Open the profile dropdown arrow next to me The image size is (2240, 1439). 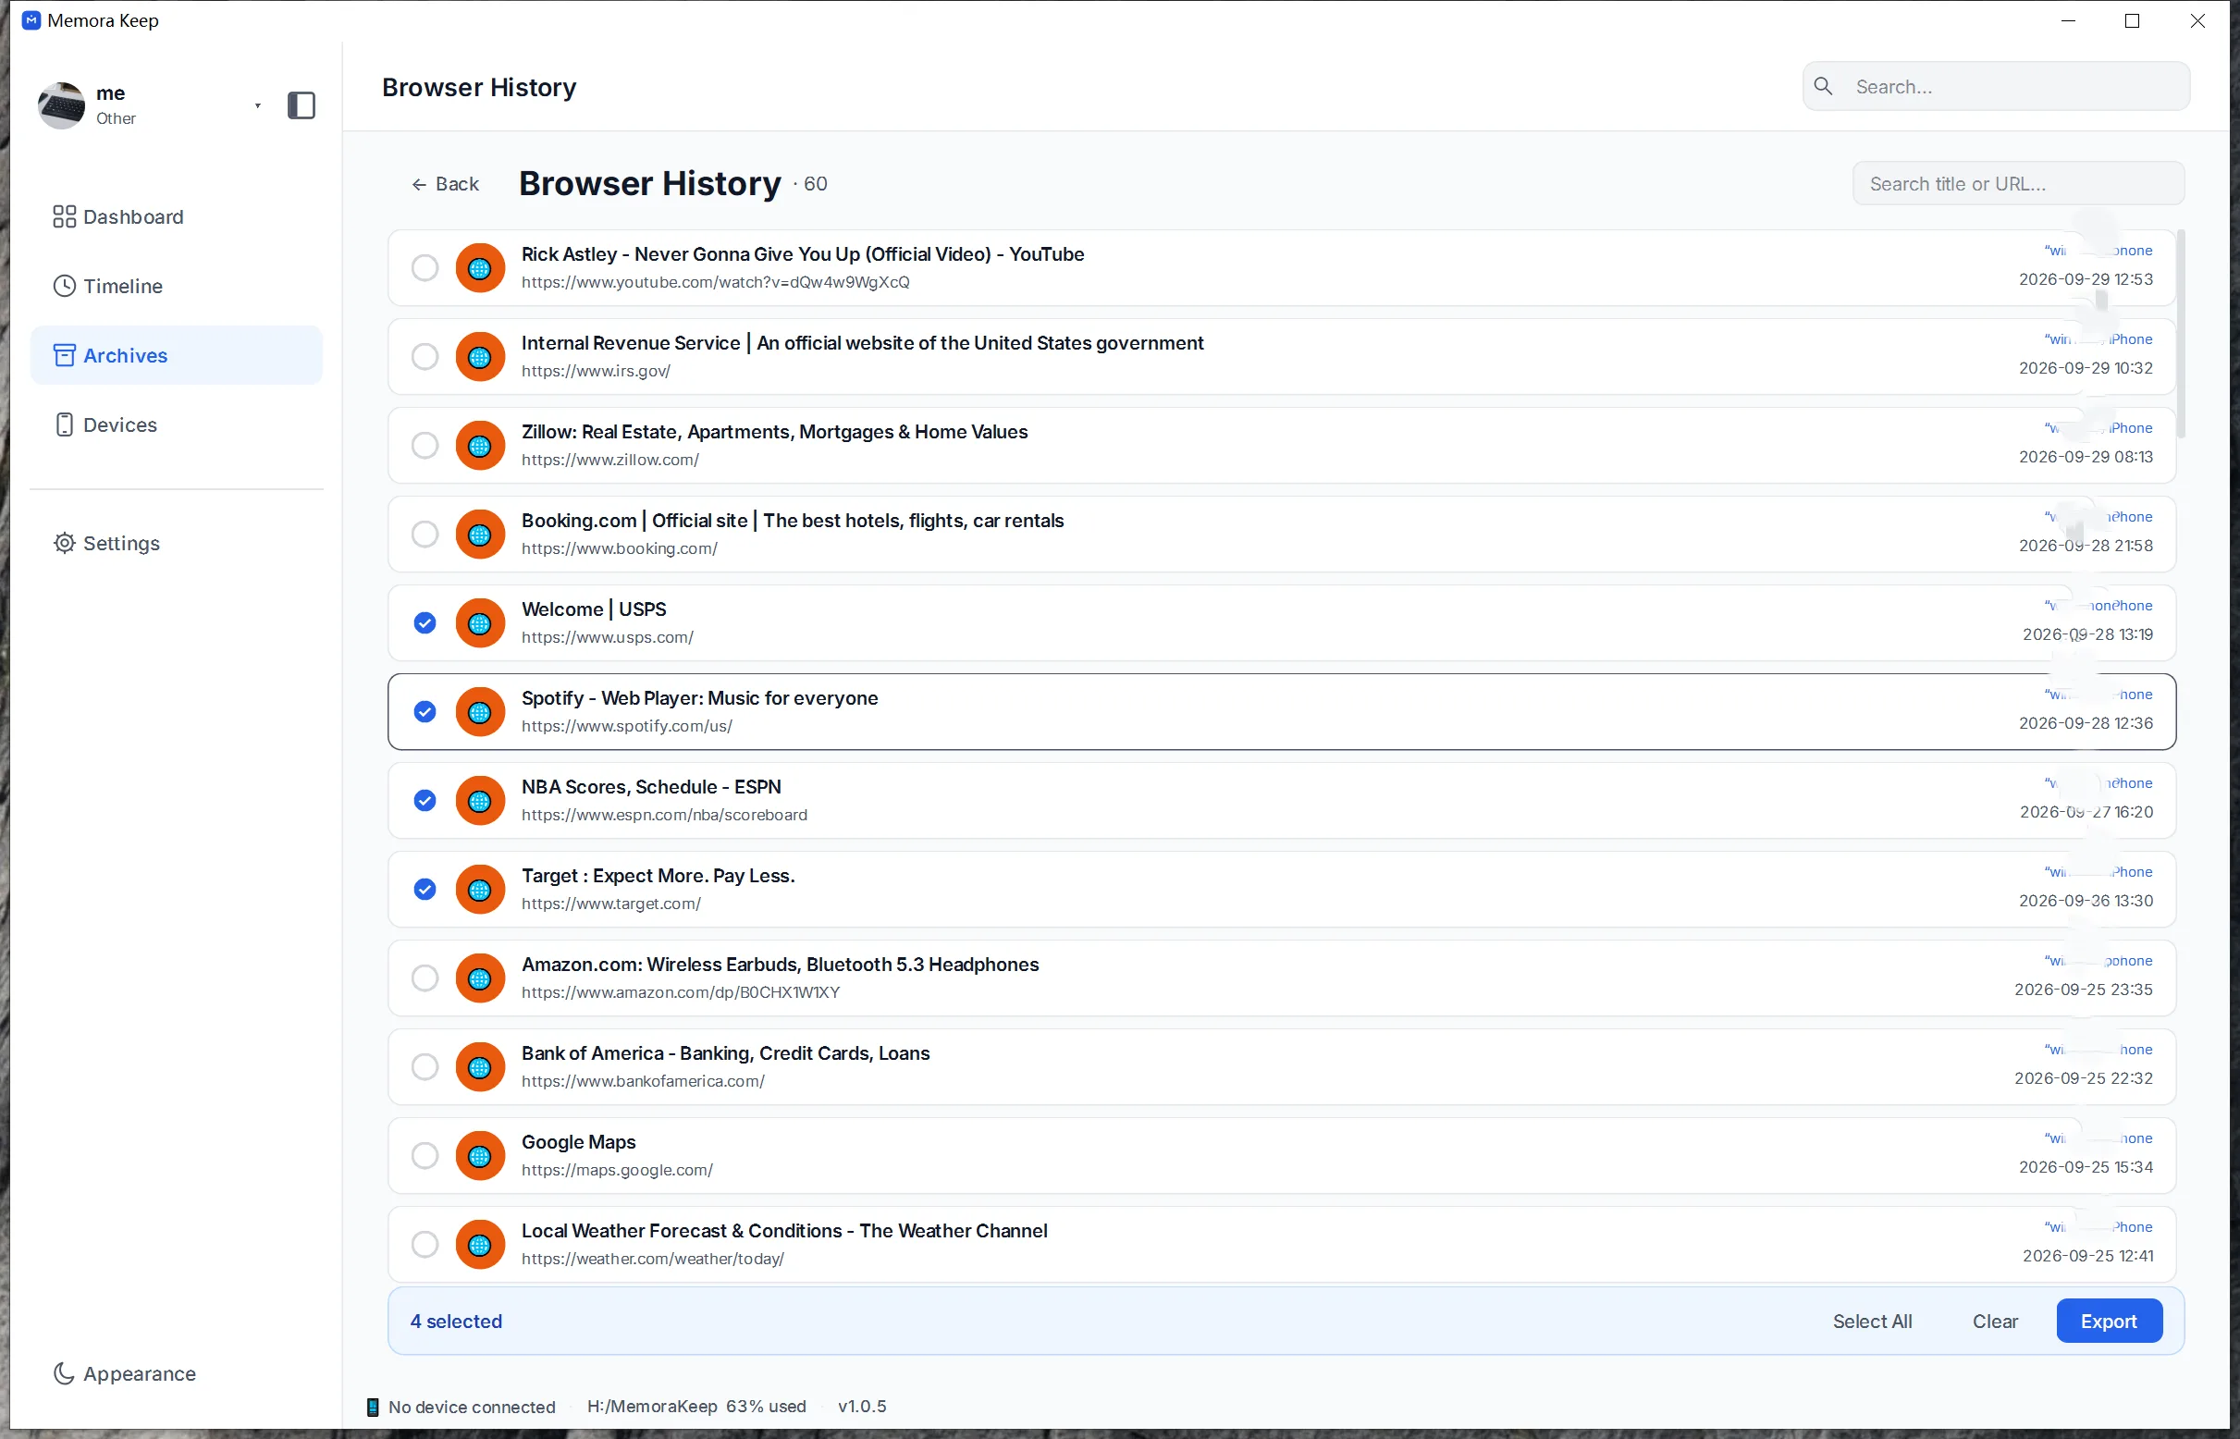pyautogui.click(x=258, y=105)
